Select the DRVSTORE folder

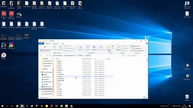point(61,81)
